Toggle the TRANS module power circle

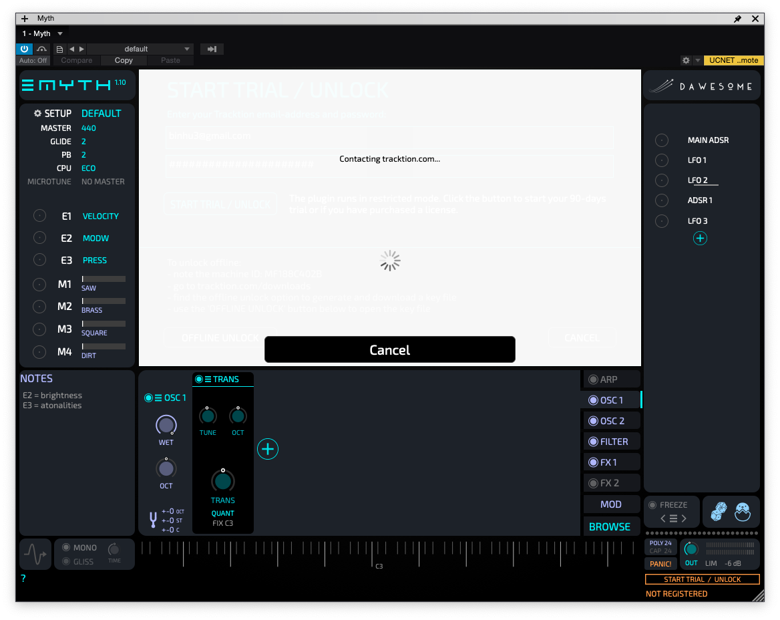click(199, 379)
